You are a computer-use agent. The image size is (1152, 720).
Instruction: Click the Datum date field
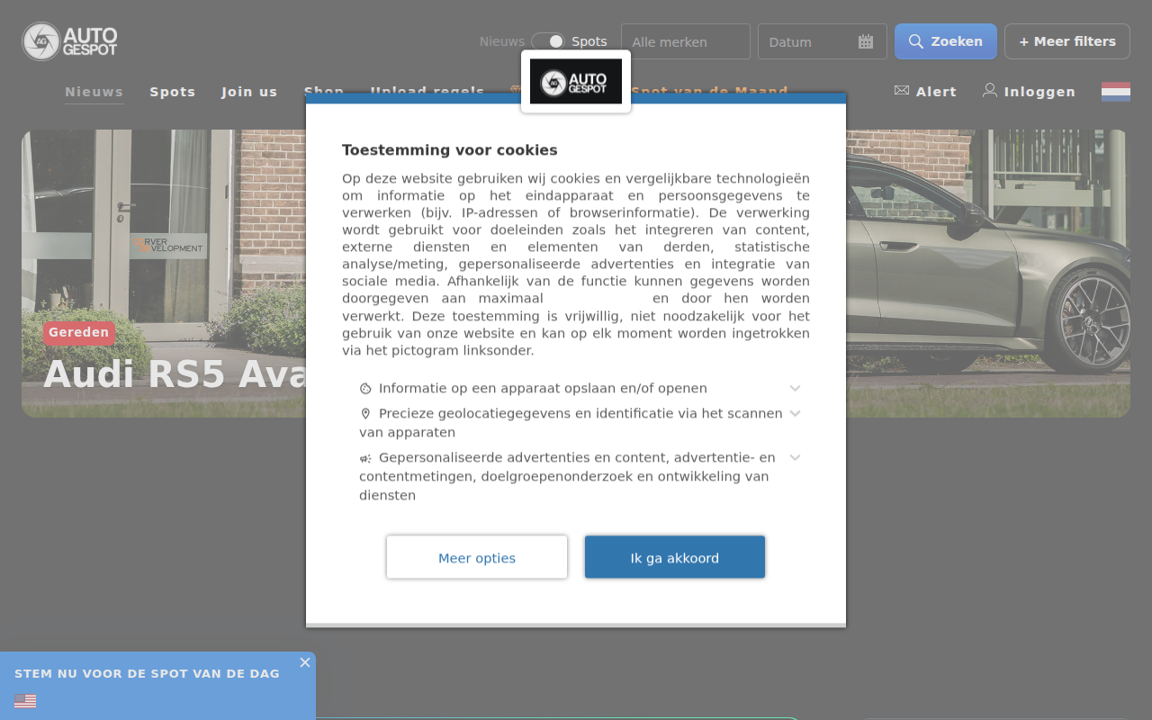pyautogui.click(x=823, y=41)
